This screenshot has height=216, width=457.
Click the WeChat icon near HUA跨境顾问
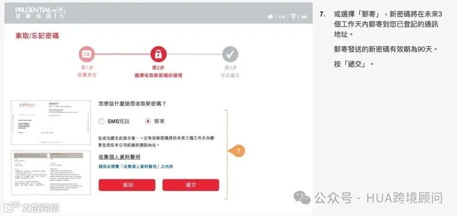click(302, 198)
